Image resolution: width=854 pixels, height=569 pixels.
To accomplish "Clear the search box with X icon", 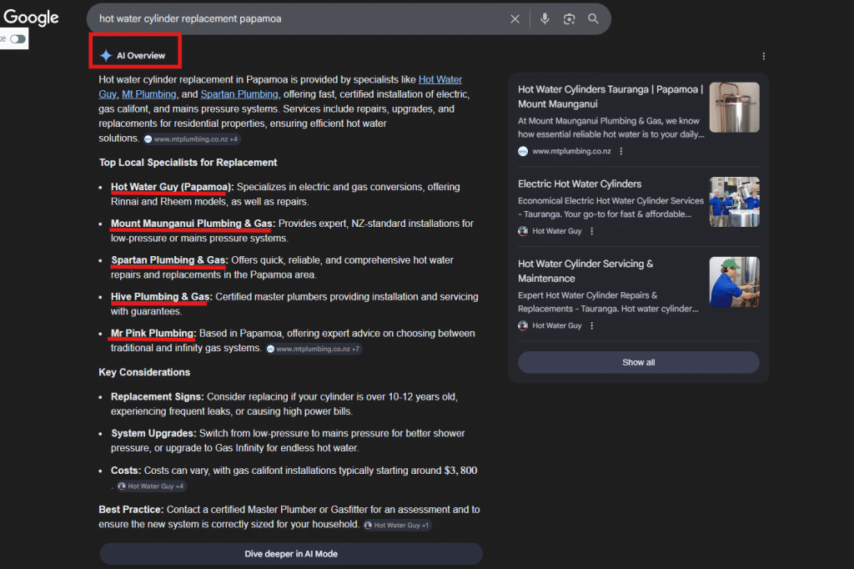I will pyautogui.click(x=515, y=19).
